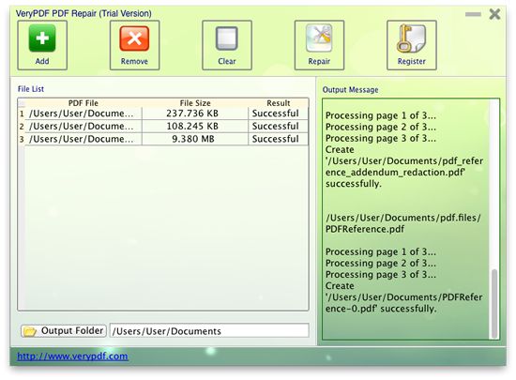
Task: Click the green Add plus icon
Action: click(x=42, y=38)
